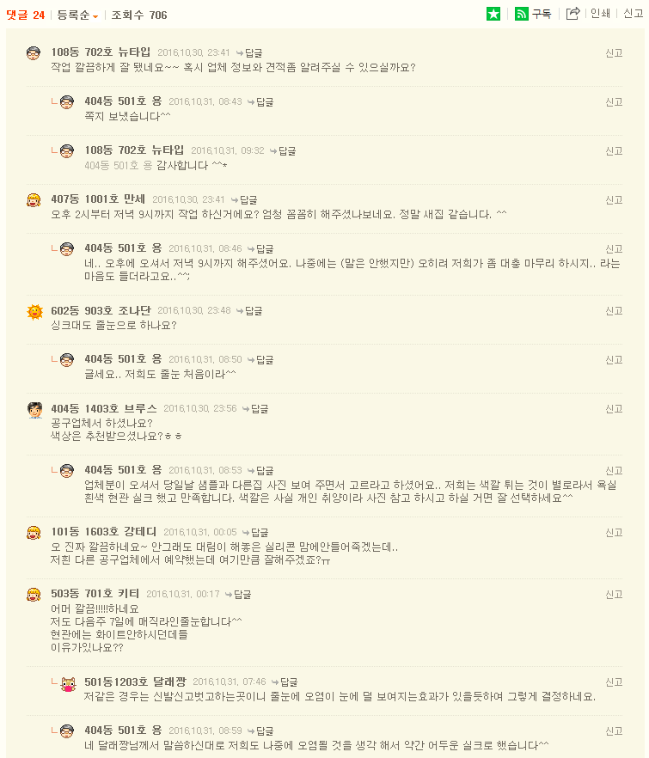Click 만세's profile avatar icon
Image resolution: width=649 pixels, height=758 pixels.
coord(34,200)
